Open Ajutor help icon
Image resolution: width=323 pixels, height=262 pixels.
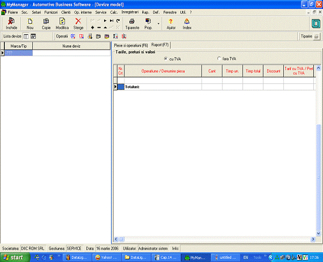[x=171, y=23]
